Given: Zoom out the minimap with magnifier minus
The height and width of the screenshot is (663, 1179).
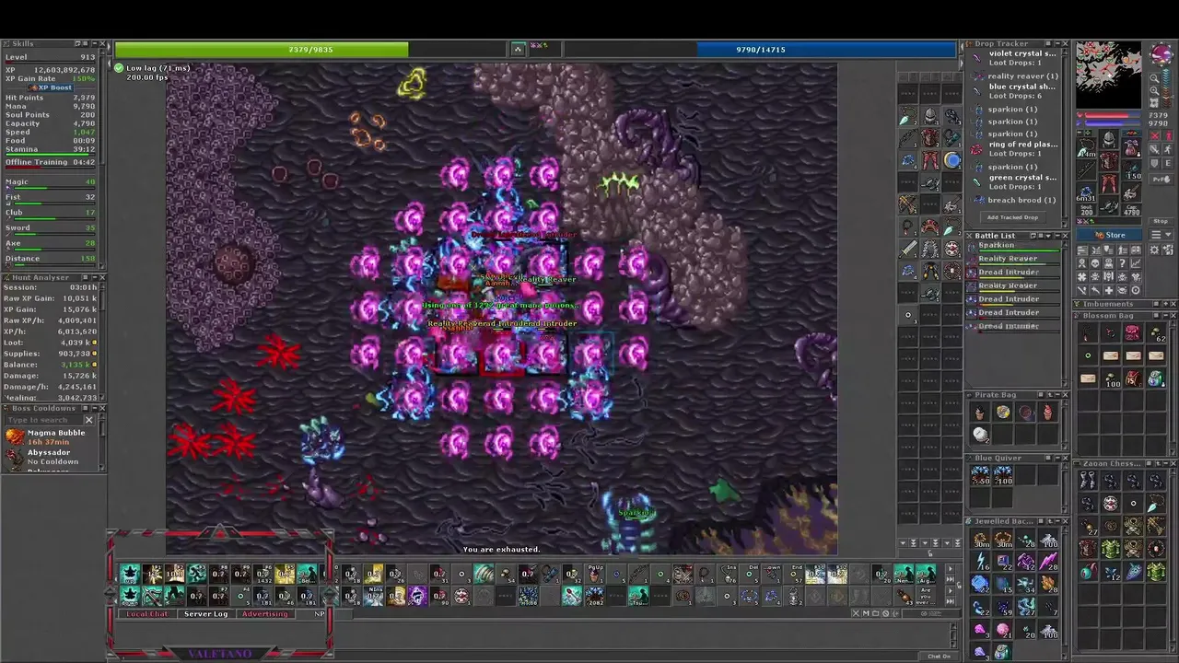Looking at the screenshot, I should (1154, 78).
